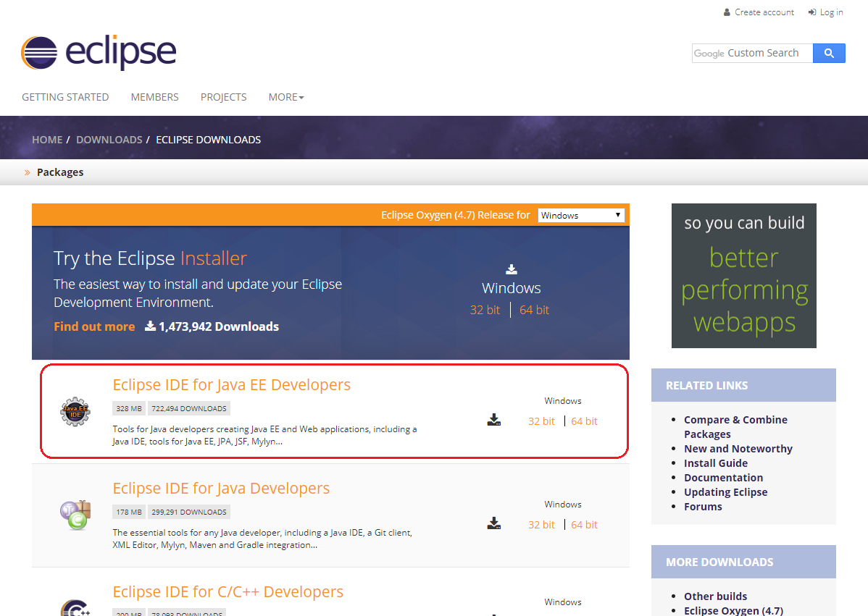Click ECLIPSE DOWNLOADS breadcrumb
This screenshot has width=868, height=616.
(x=208, y=140)
